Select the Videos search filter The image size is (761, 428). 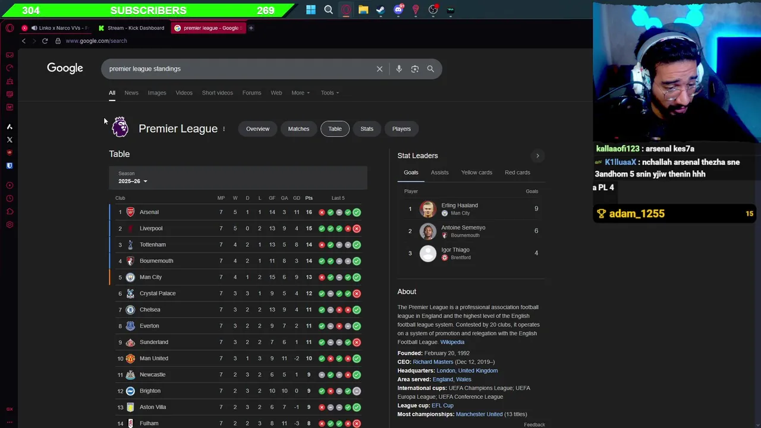pyautogui.click(x=184, y=93)
